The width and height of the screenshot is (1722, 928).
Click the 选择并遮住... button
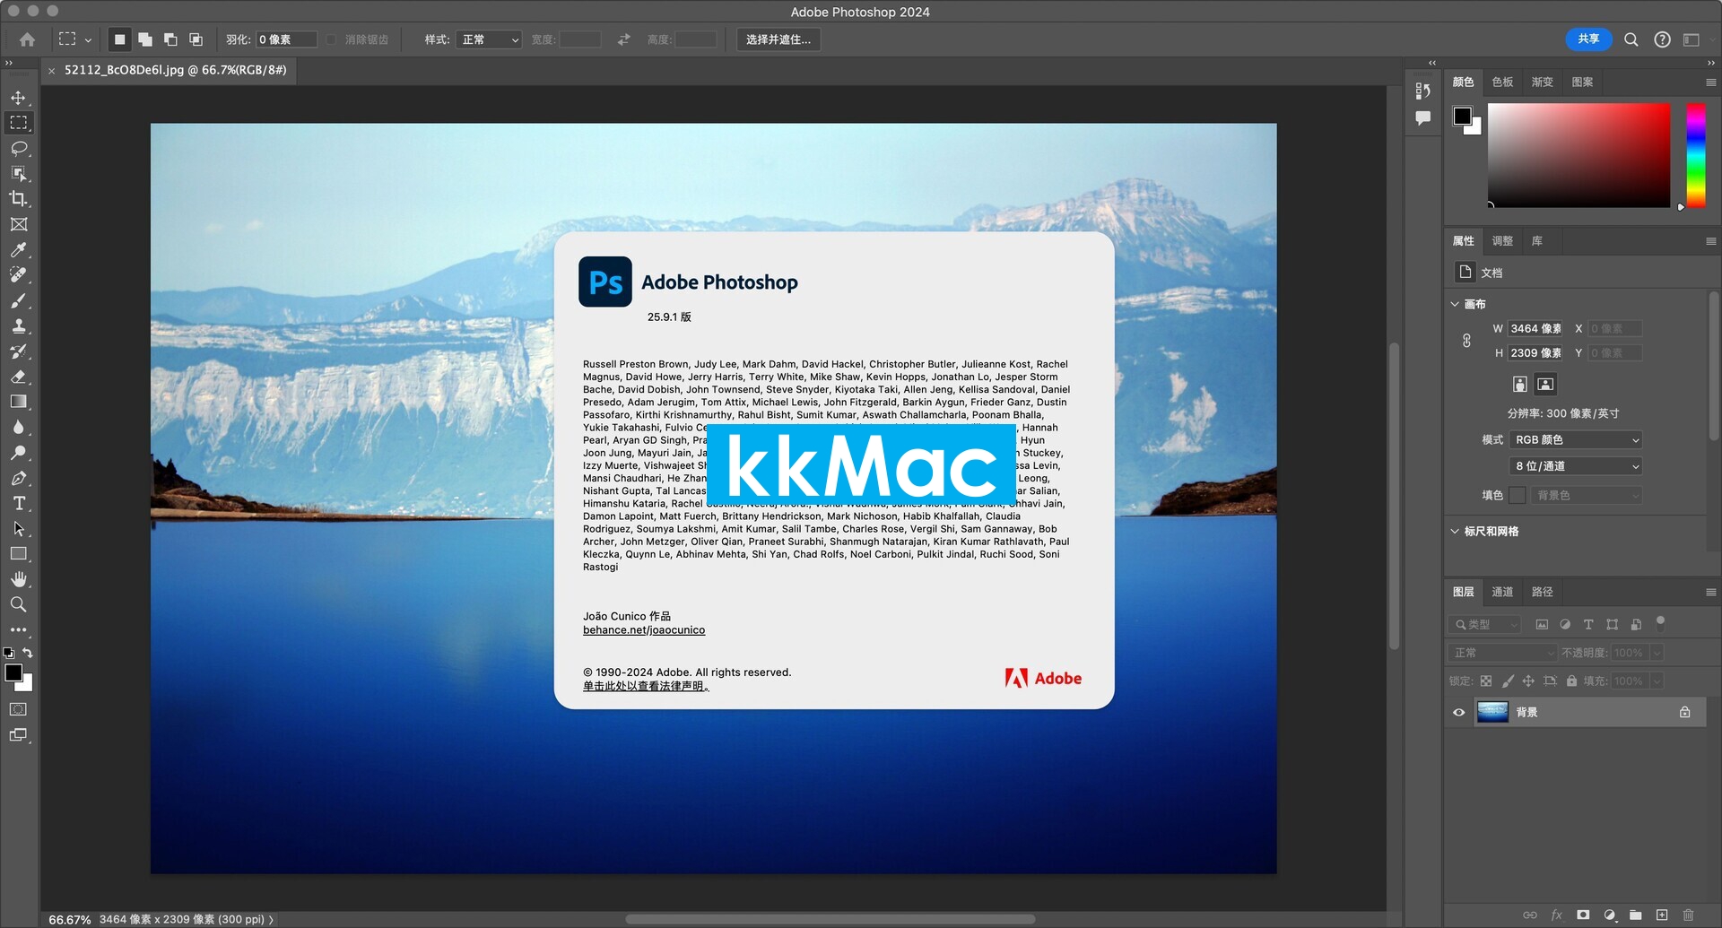pos(778,39)
